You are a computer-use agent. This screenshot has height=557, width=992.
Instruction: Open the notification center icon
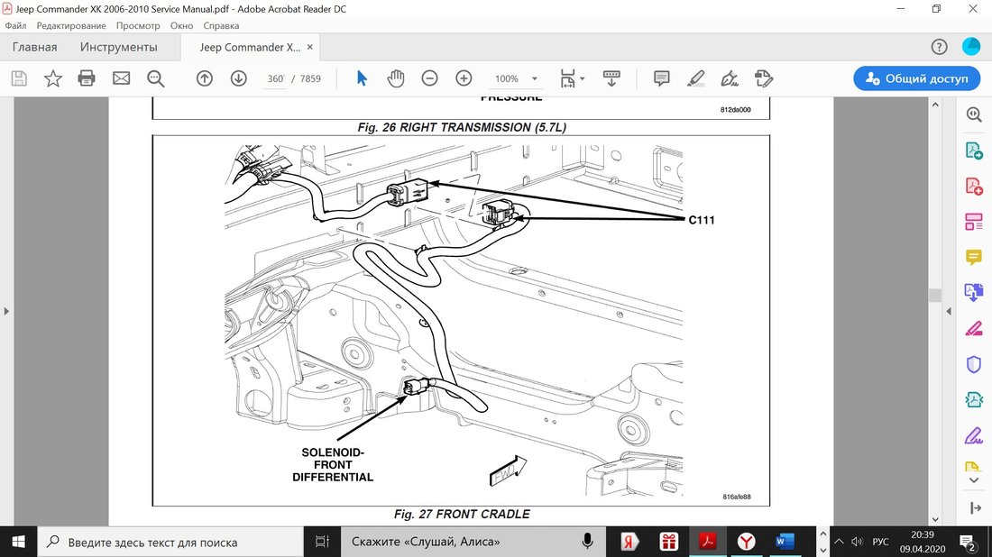coord(968,543)
